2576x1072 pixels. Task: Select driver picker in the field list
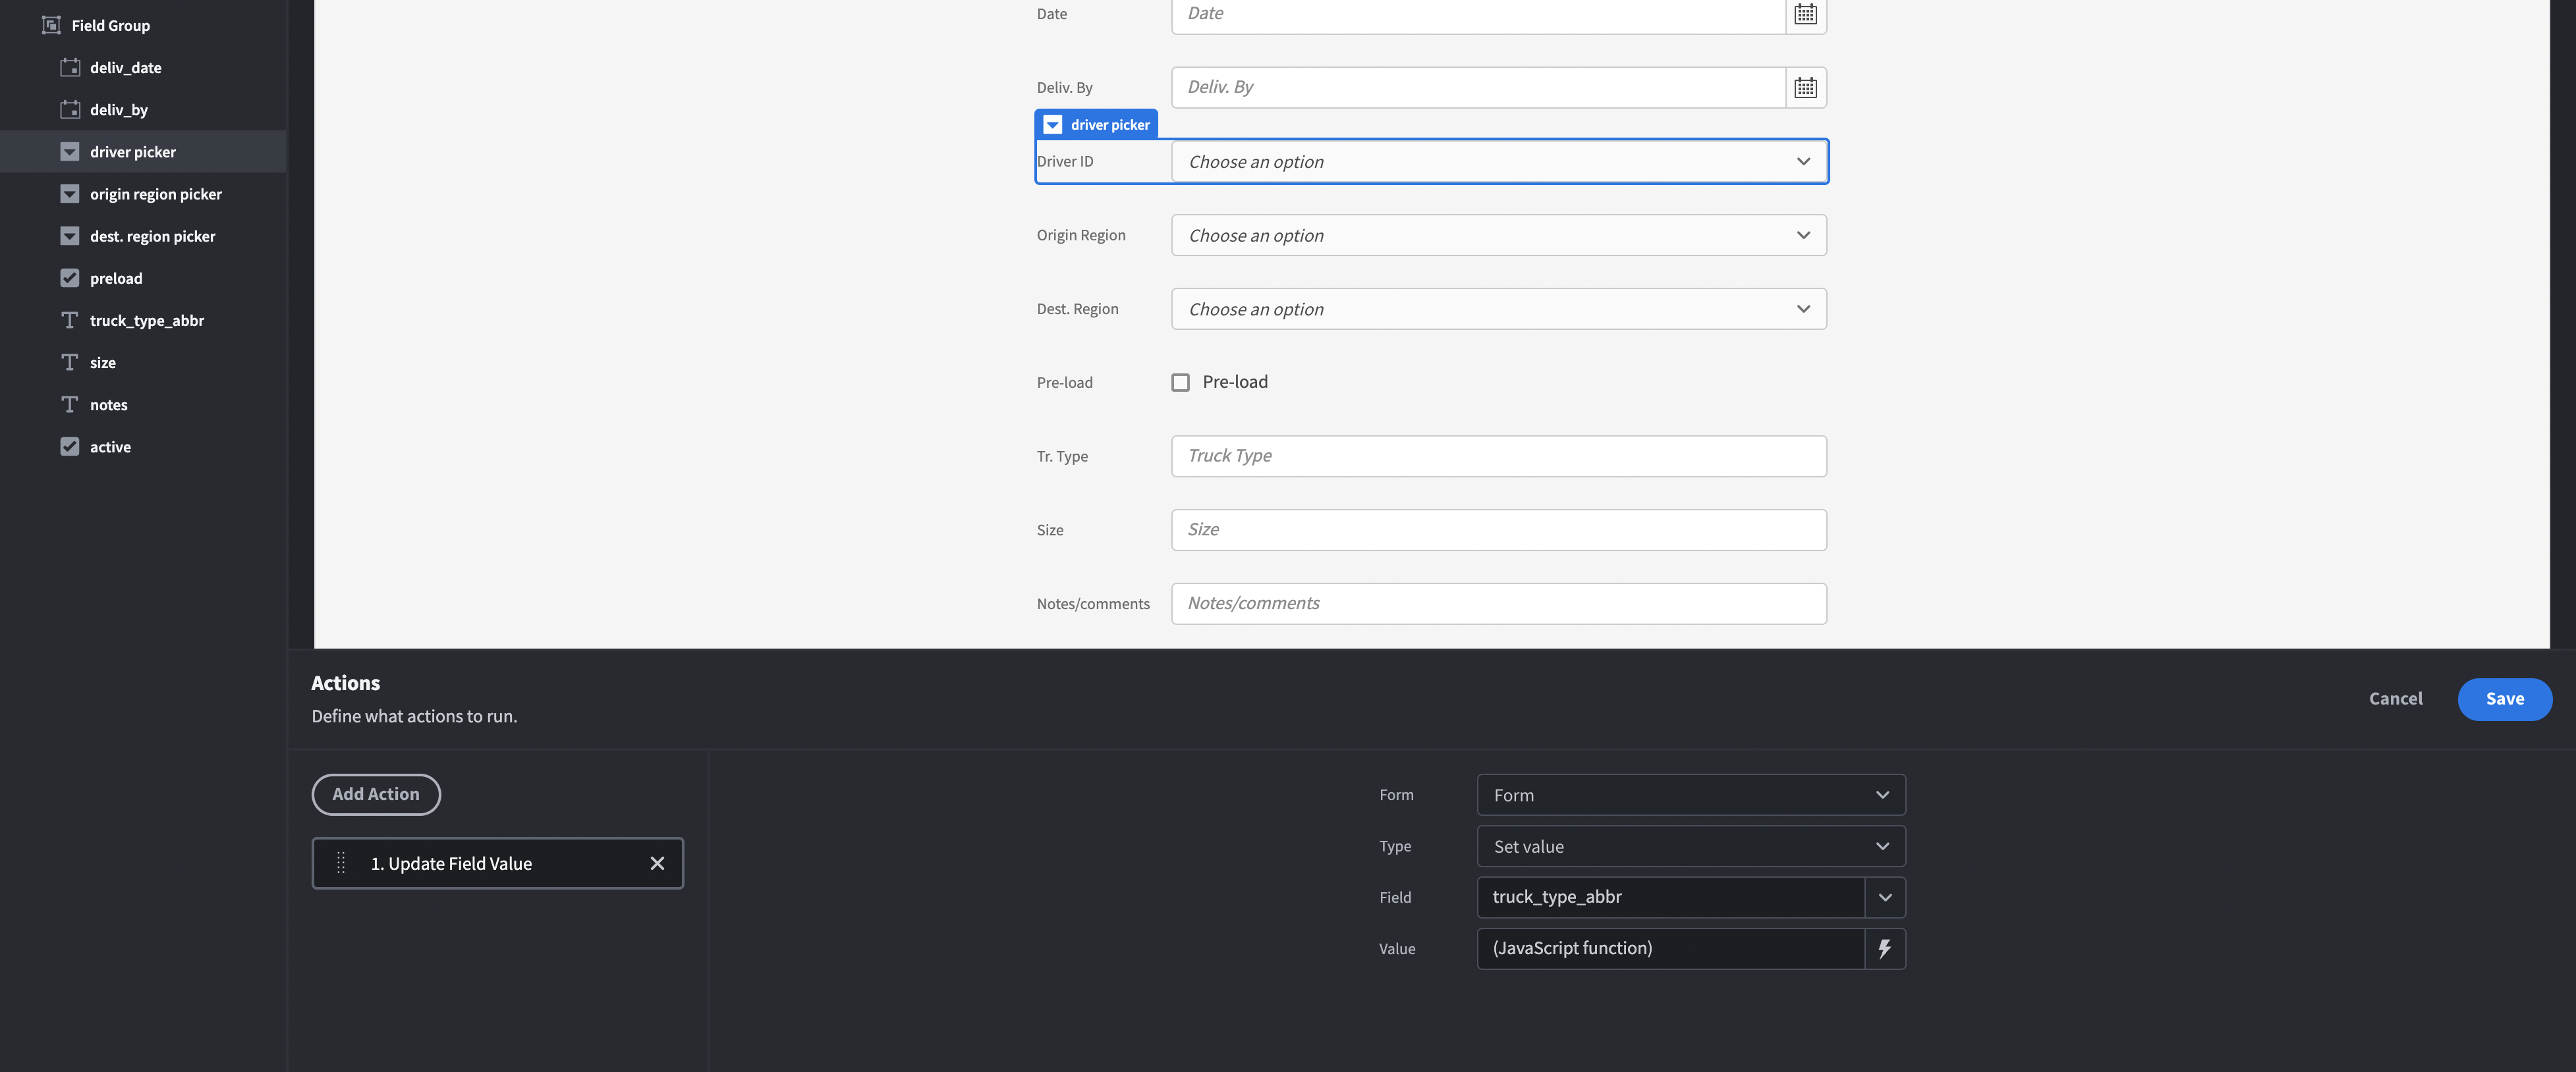coord(133,151)
